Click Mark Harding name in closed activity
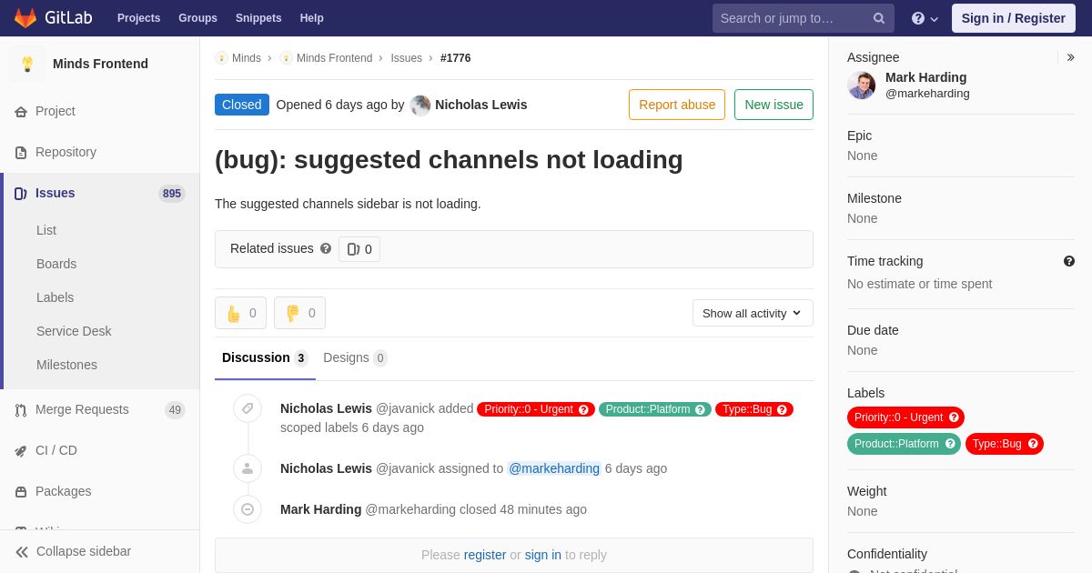 [x=320, y=509]
